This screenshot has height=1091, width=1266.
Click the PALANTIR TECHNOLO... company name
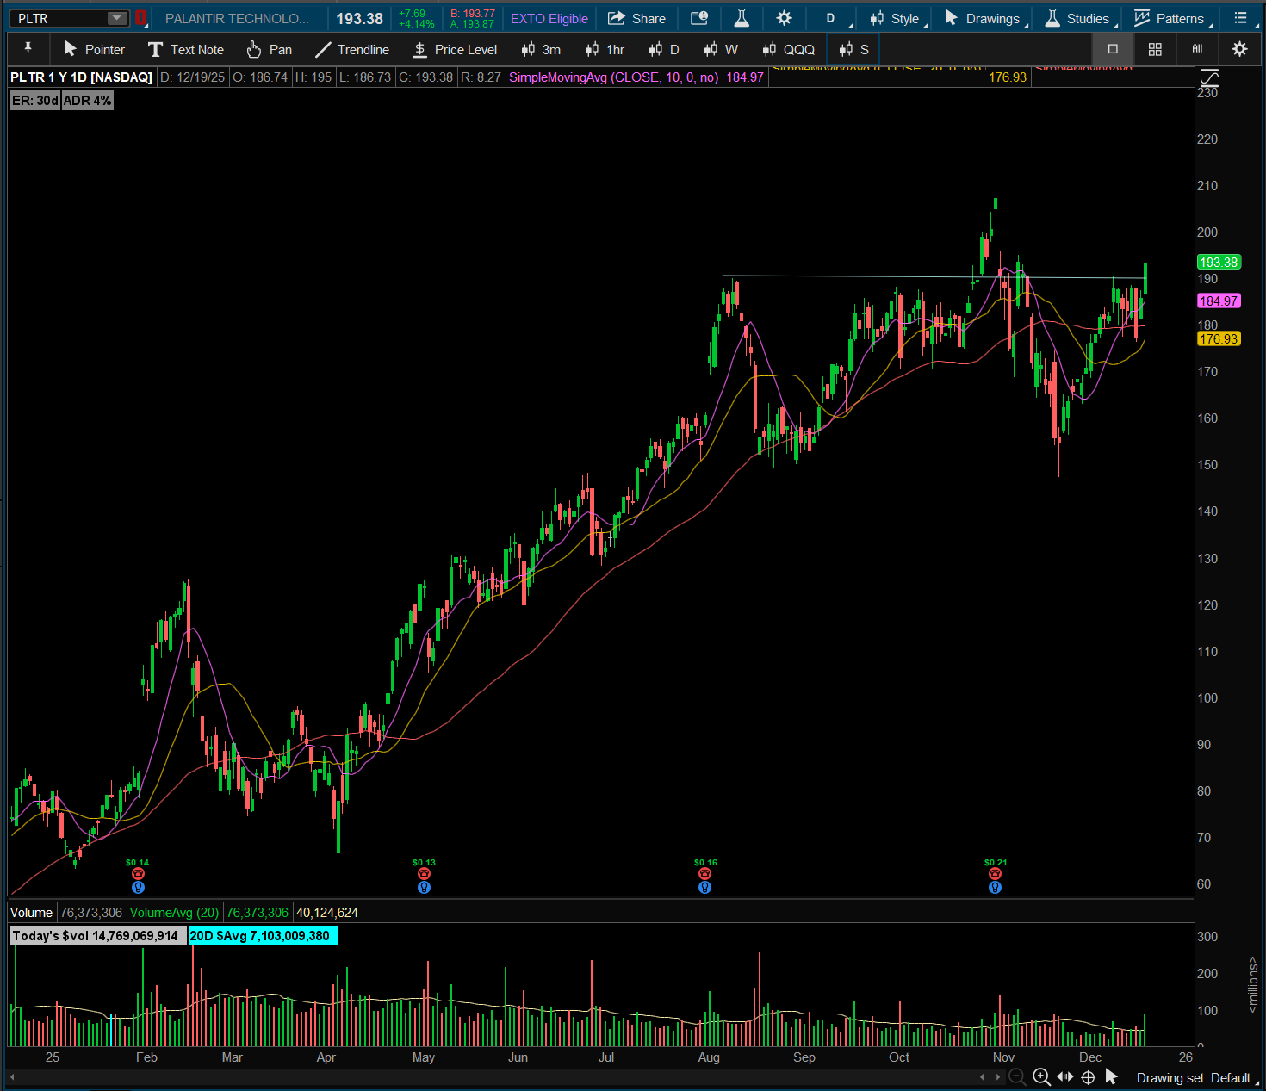pos(237,18)
